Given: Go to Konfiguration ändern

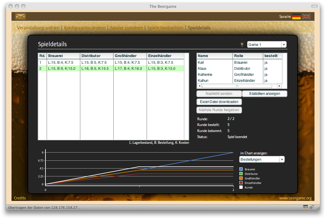Looking at the screenshot, I should click(x=85, y=28).
